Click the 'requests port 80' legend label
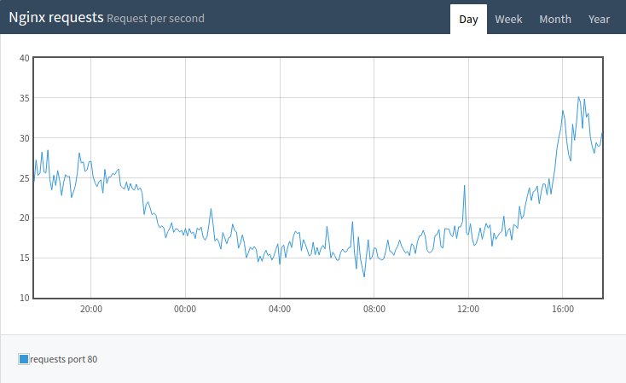 pos(63,359)
